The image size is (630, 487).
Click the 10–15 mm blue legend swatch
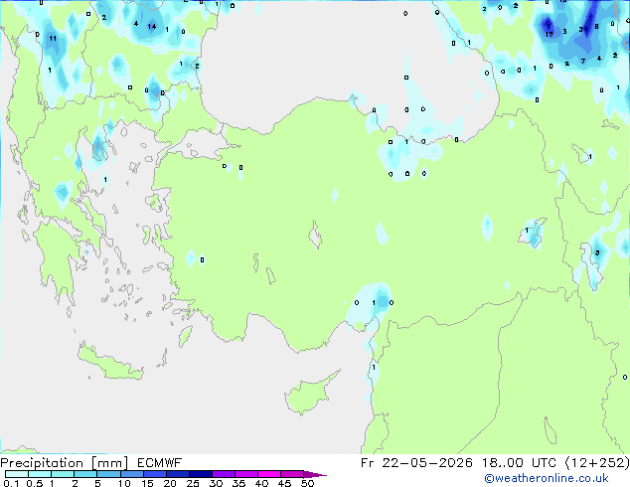pos(131,474)
